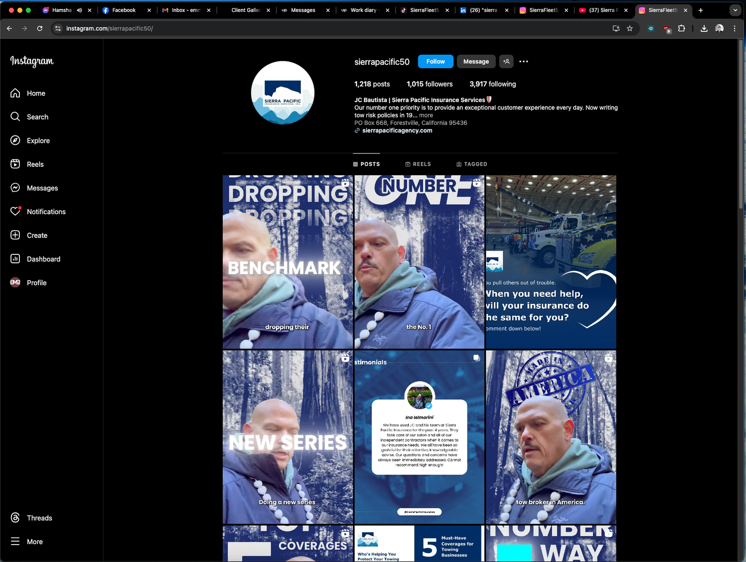
Task: Switch to the Reels profile tab
Action: [x=418, y=164]
